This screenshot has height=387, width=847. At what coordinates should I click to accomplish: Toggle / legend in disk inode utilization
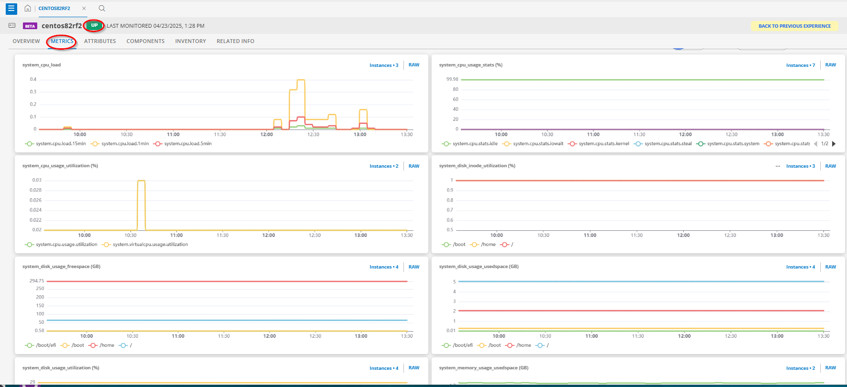(507, 244)
